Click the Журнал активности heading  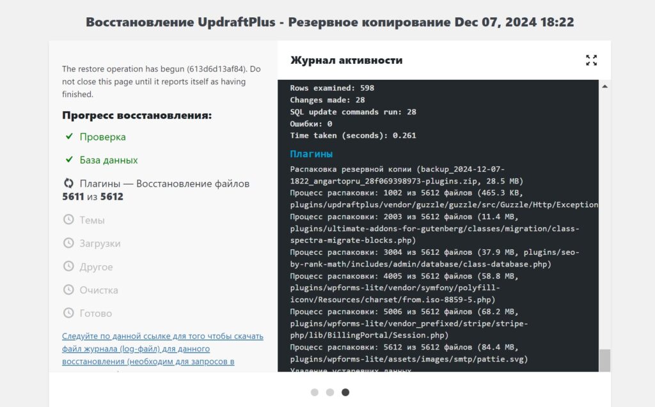click(346, 60)
